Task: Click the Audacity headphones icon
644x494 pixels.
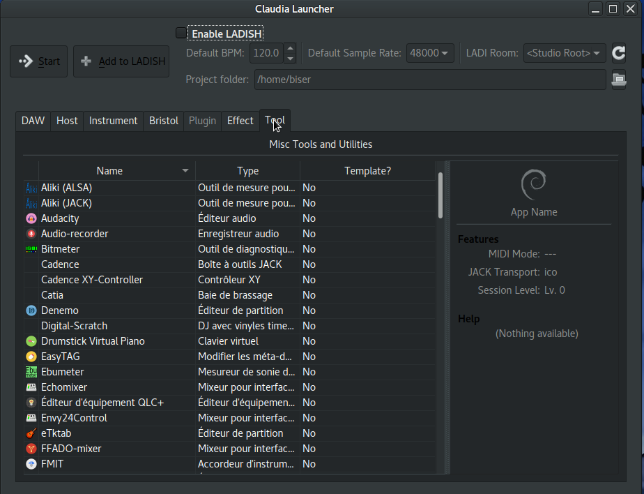Action: 31,218
